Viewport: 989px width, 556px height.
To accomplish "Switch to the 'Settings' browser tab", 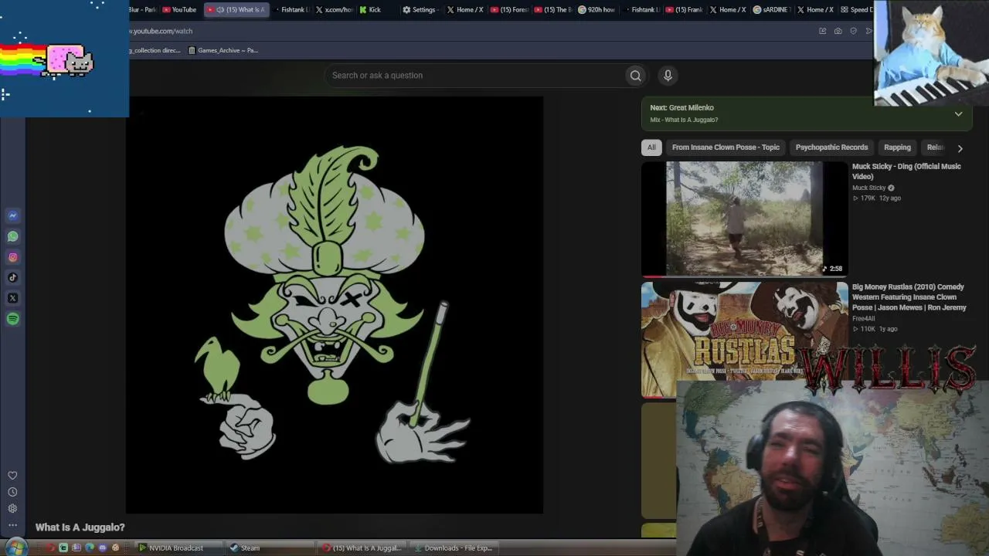I will [x=420, y=10].
